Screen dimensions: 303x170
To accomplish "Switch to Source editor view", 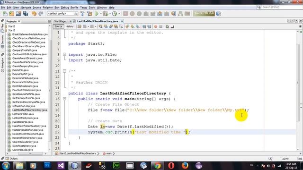I will pos(58,26).
